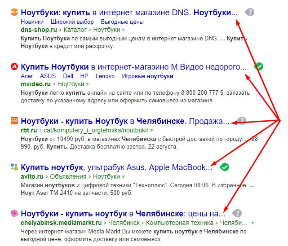This screenshot has height=246, width=288.
Task: Click the M.Video red favicon
Action: [14, 66]
